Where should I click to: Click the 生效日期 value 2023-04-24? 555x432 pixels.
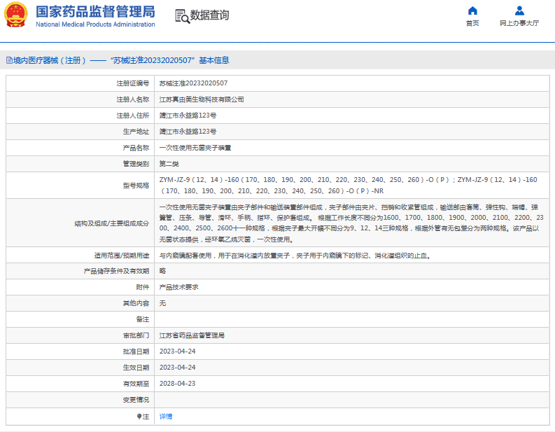tap(177, 368)
